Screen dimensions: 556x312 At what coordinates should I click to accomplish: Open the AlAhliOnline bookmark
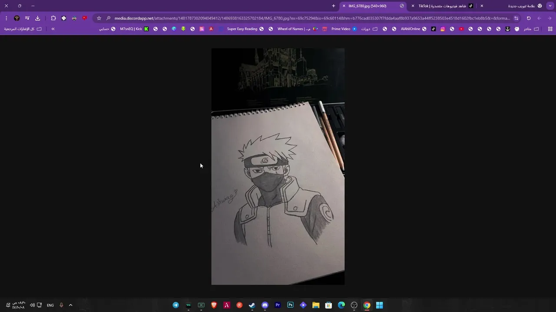(413, 29)
